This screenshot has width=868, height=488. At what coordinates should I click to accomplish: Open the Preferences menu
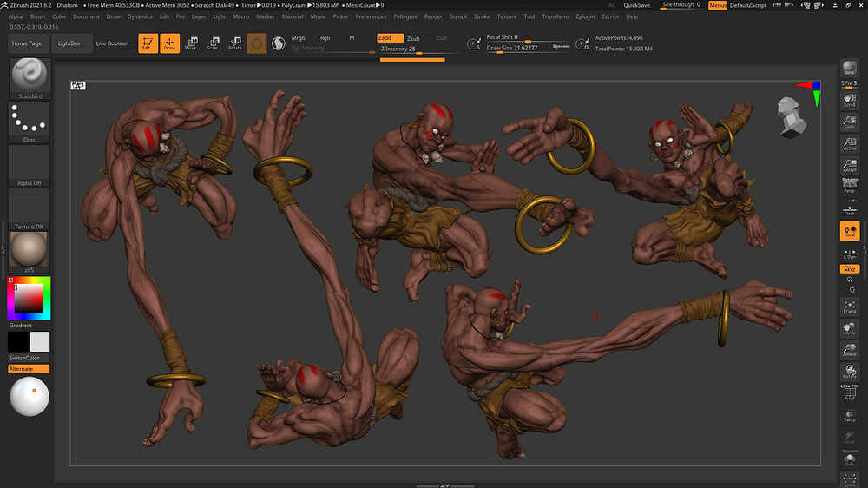click(x=371, y=16)
